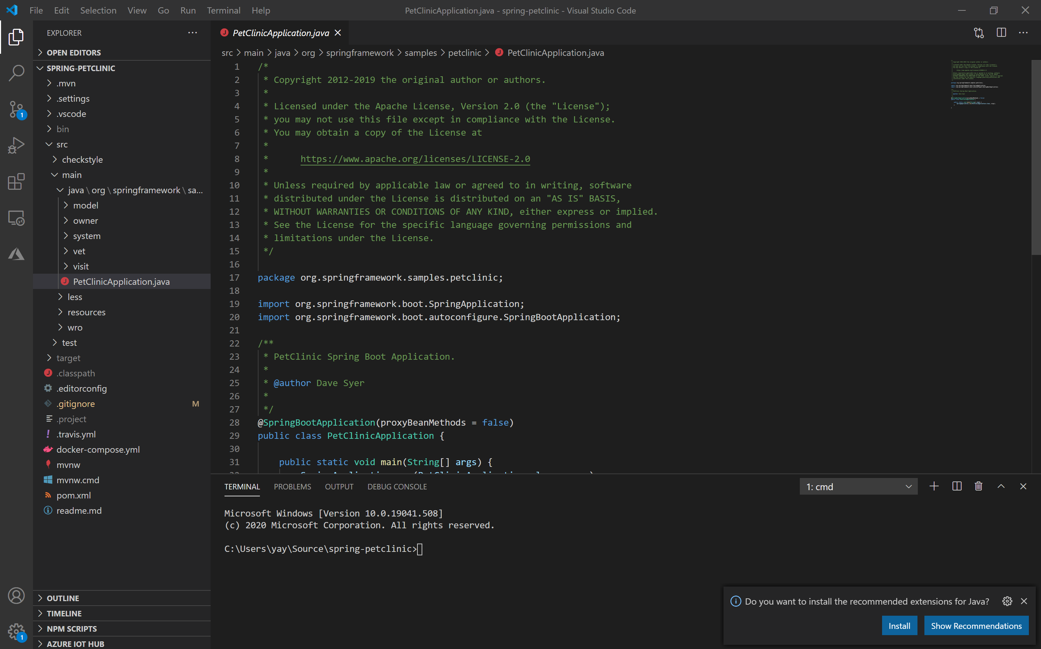Click Install in the Java extensions notification
The height and width of the screenshot is (649, 1041).
[x=899, y=625]
